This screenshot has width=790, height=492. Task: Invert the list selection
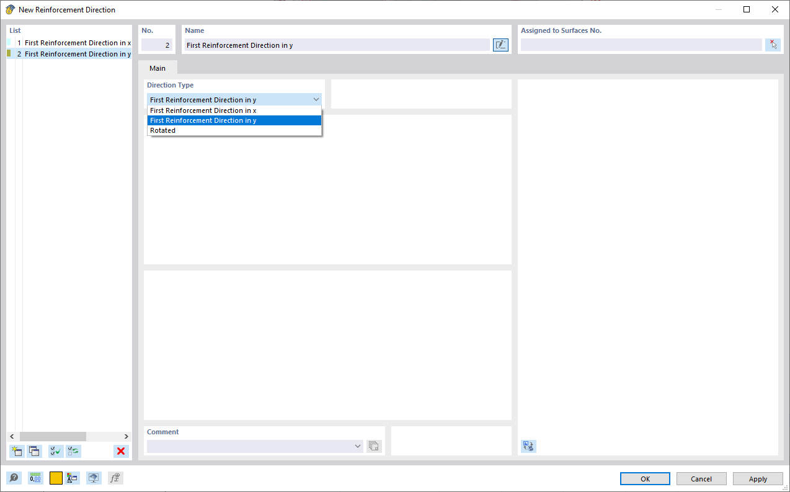tap(73, 451)
